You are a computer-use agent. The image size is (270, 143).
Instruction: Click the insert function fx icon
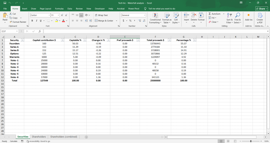(40, 31)
